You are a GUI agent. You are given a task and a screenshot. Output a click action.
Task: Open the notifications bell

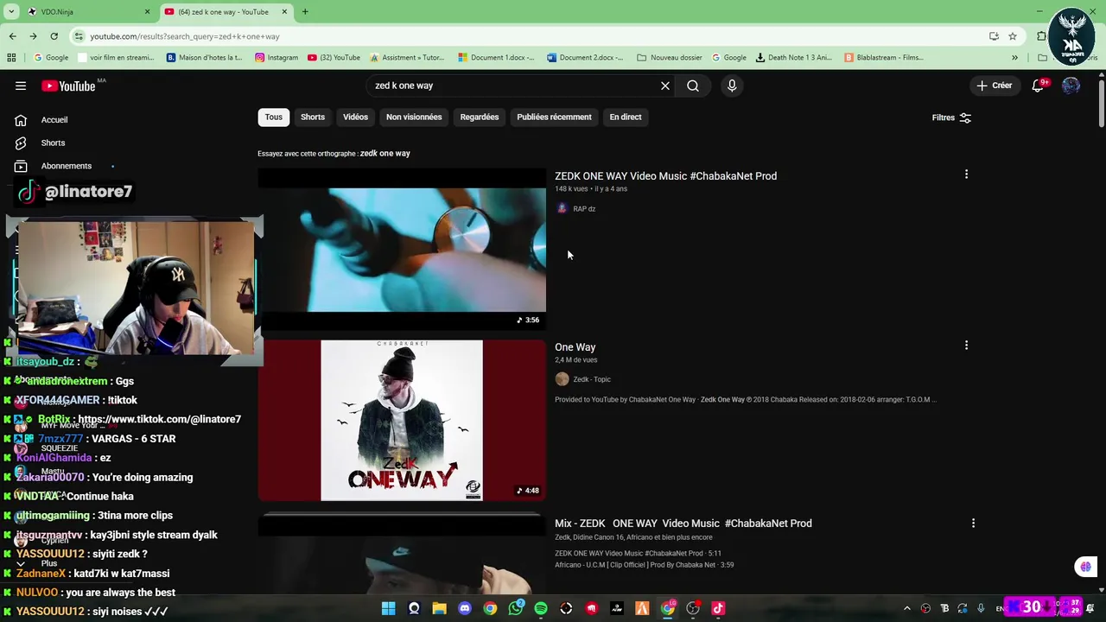(x=1038, y=86)
